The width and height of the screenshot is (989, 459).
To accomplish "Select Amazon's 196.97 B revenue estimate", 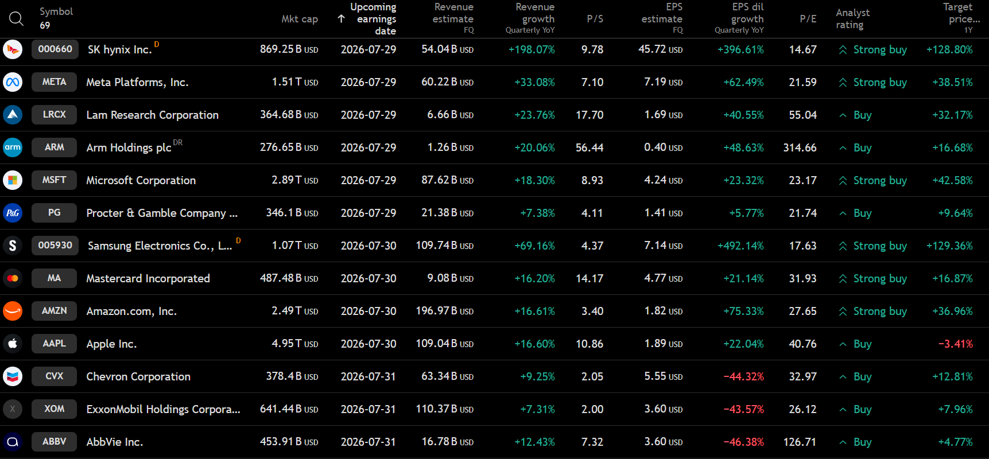I will point(445,312).
